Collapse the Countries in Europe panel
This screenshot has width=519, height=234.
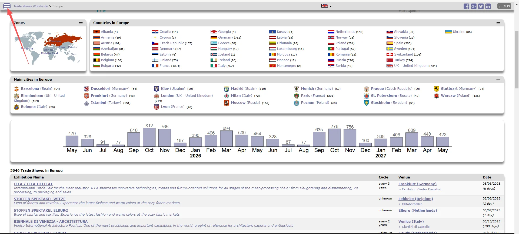coord(498,23)
